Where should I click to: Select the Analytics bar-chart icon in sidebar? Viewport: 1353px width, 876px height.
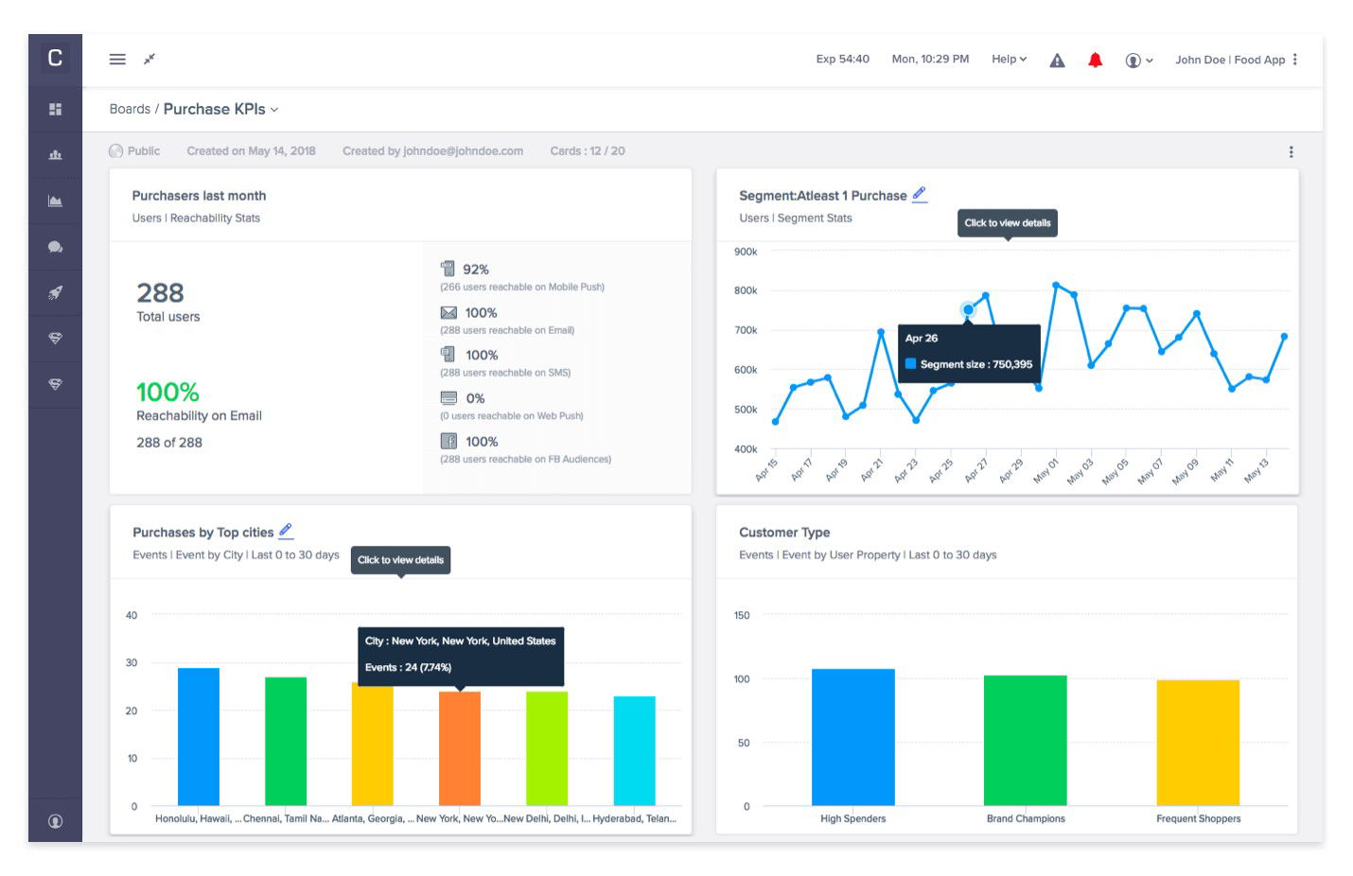click(55, 154)
